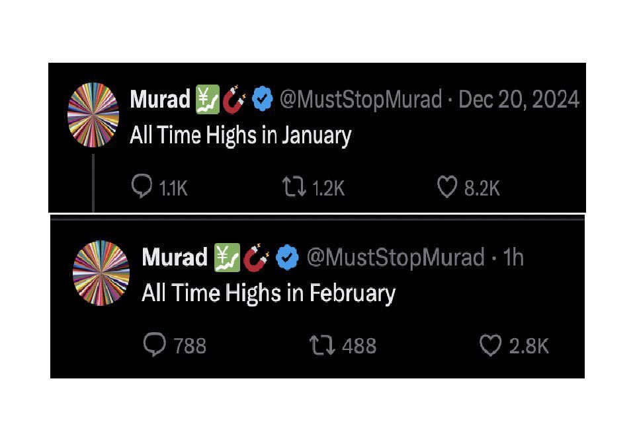This screenshot has height=424, width=635.
Task: Click the retweet icon on the January tweet
Action: (x=294, y=186)
